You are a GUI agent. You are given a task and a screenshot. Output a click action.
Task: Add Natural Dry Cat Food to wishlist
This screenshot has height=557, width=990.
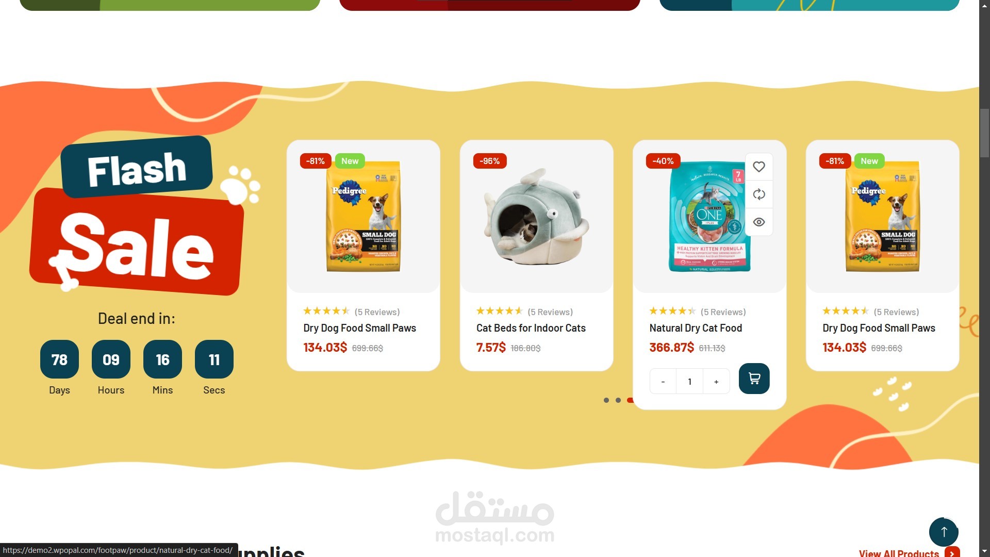click(x=758, y=167)
